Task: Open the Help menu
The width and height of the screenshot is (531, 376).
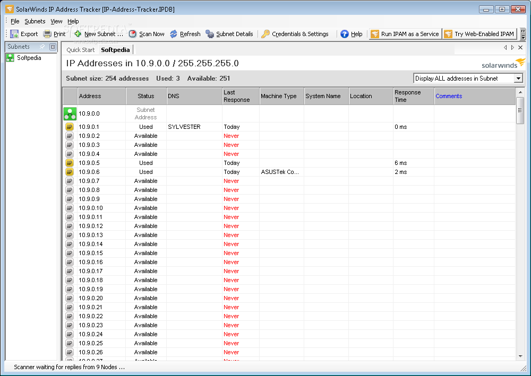Action: pyautogui.click(x=73, y=21)
